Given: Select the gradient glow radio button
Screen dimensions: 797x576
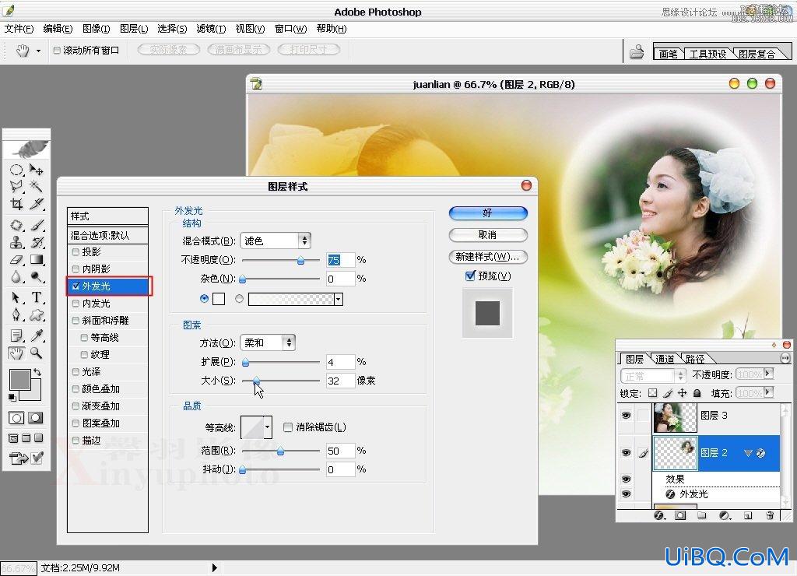Looking at the screenshot, I should point(239,299).
